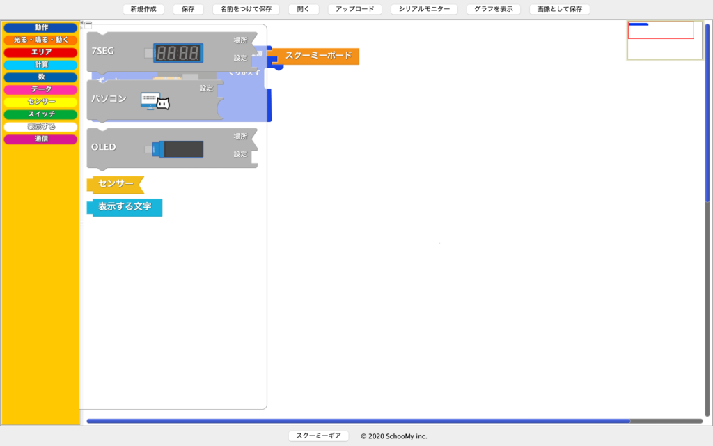Image resolution: width=713 pixels, height=446 pixels.
Task: Open the データ category
Action: pos(40,90)
